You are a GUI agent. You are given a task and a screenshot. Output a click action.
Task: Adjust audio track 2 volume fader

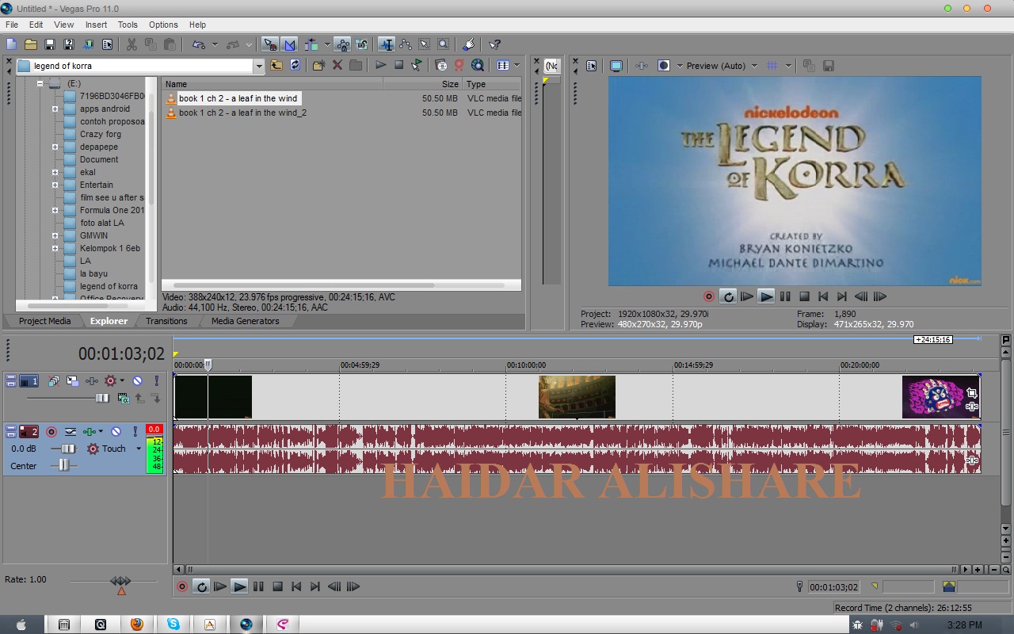[68, 449]
